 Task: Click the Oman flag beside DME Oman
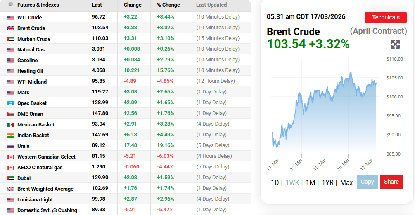(11, 114)
